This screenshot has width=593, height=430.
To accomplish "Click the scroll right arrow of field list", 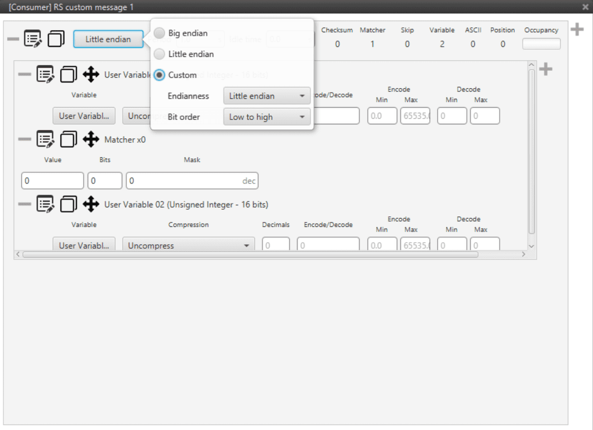I will click(x=523, y=254).
